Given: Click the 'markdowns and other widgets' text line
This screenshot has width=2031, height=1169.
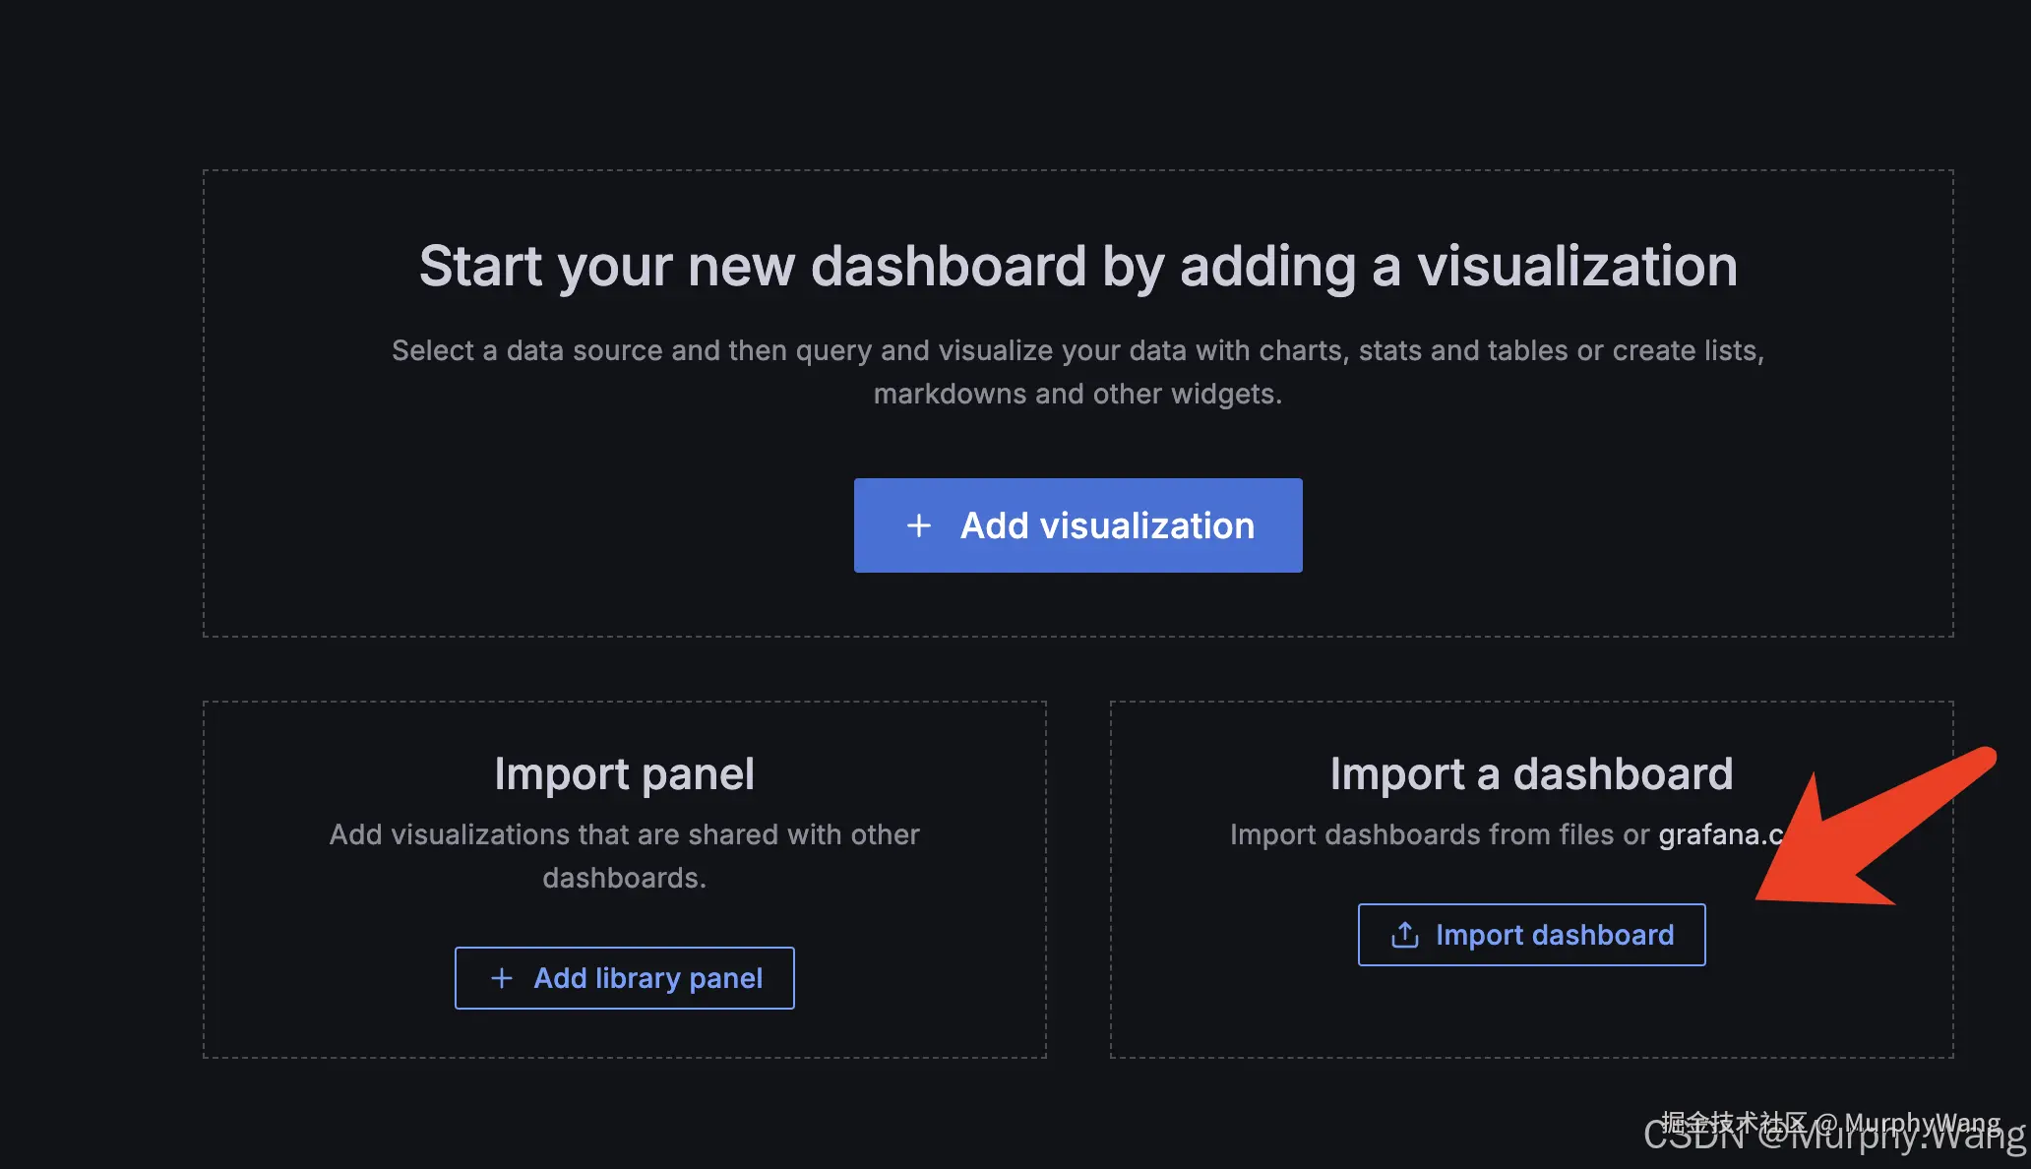Looking at the screenshot, I should tap(1077, 394).
